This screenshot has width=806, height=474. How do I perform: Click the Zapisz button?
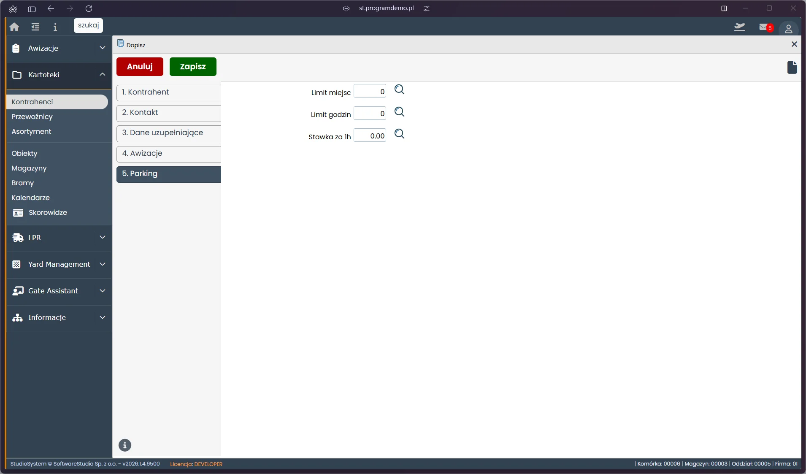[x=193, y=67]
